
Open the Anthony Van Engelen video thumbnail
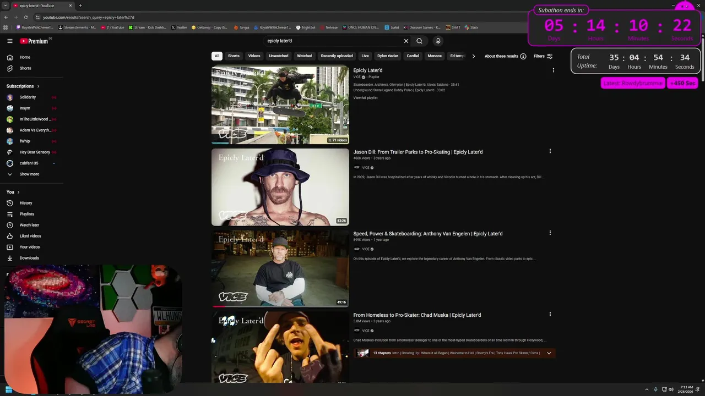click(280, 268)
